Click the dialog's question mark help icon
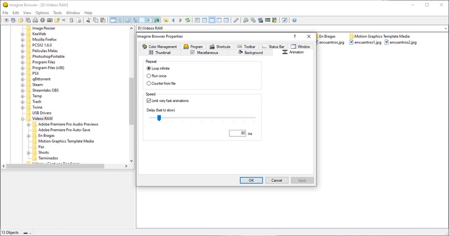449x236 pixels. [x=295, y=36]
